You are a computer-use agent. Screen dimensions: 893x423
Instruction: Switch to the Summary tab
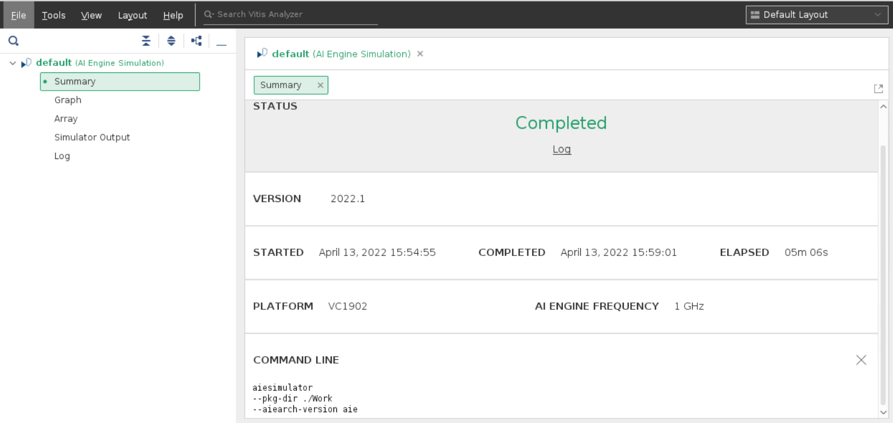point(281,84)
